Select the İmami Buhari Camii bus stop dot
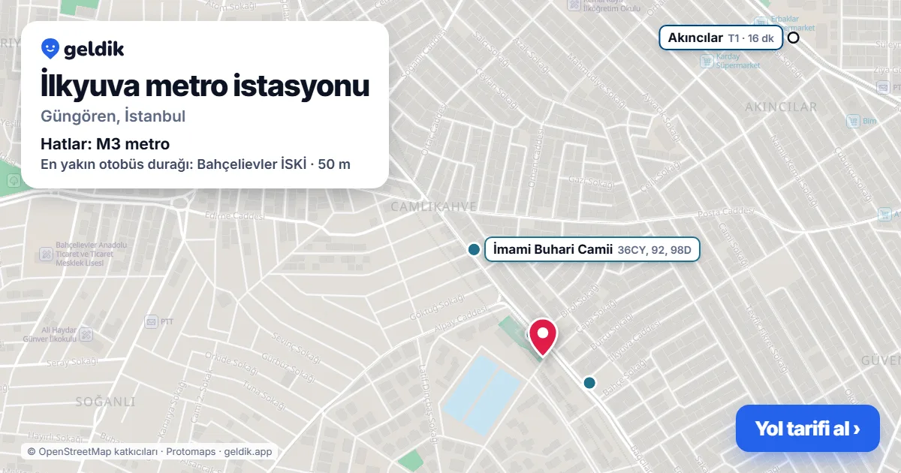Screen dimensions: 901x473 (x=474, y=249)
